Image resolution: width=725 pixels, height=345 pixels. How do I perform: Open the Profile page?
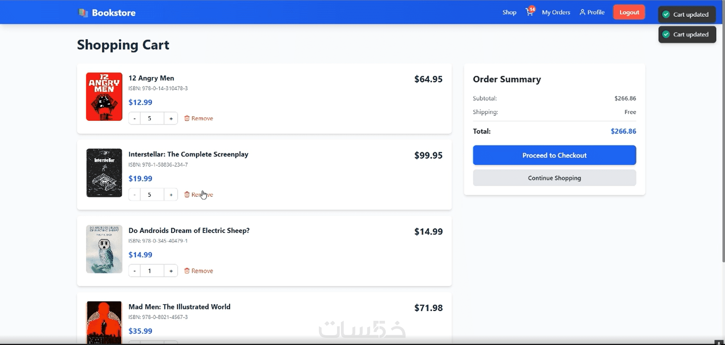point(592,12)
